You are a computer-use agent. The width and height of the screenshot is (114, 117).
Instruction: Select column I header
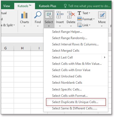(37, 48)
